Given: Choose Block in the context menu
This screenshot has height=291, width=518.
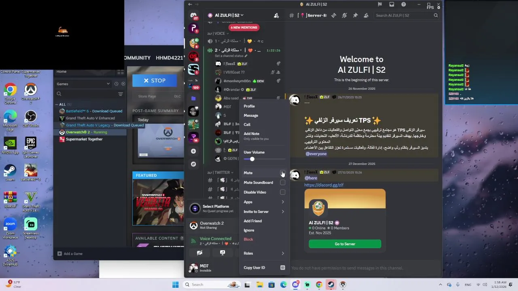Looking at the screenshot, I should [263, 239].
